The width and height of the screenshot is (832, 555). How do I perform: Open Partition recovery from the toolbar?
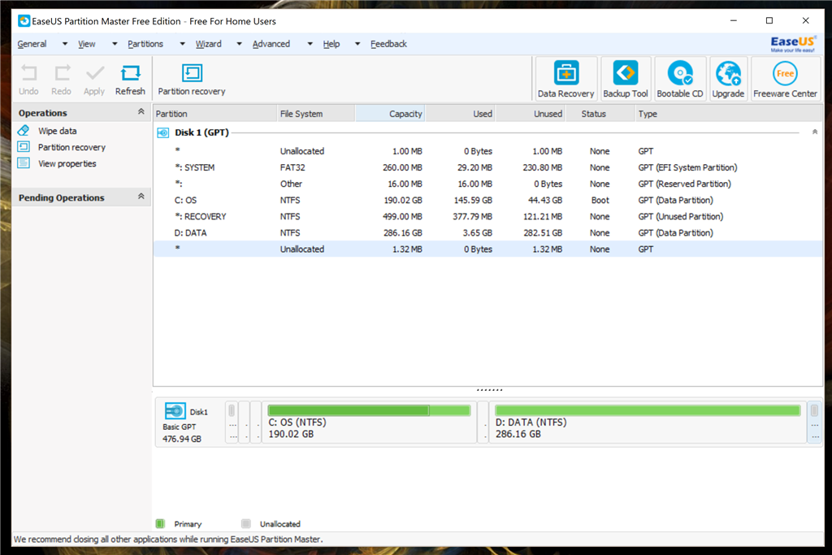[192, 80]
